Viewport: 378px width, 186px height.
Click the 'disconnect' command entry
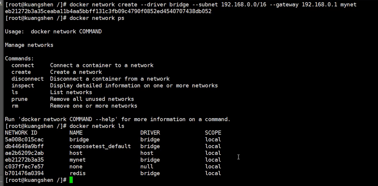tap(28, 79)
